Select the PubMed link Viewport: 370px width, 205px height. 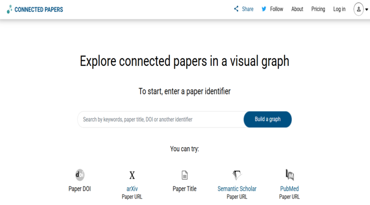pos(290,189)
